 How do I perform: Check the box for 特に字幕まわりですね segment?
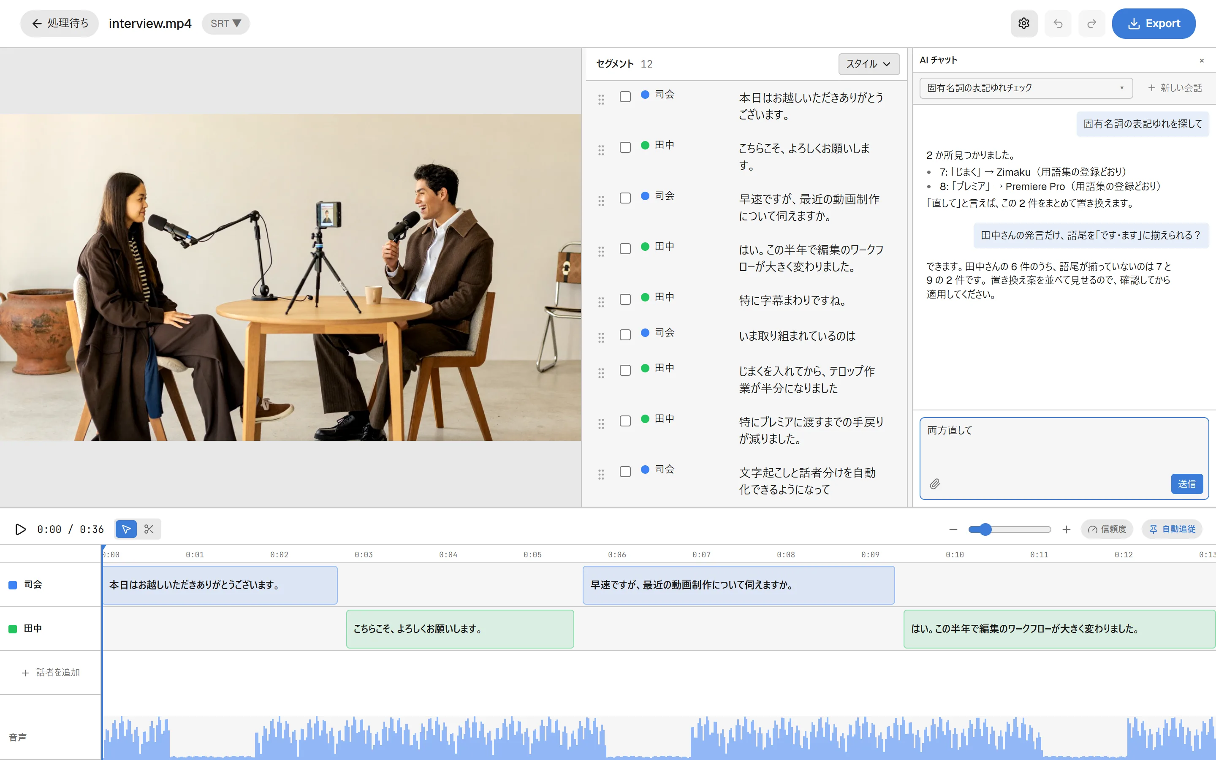tap(625, 300)
